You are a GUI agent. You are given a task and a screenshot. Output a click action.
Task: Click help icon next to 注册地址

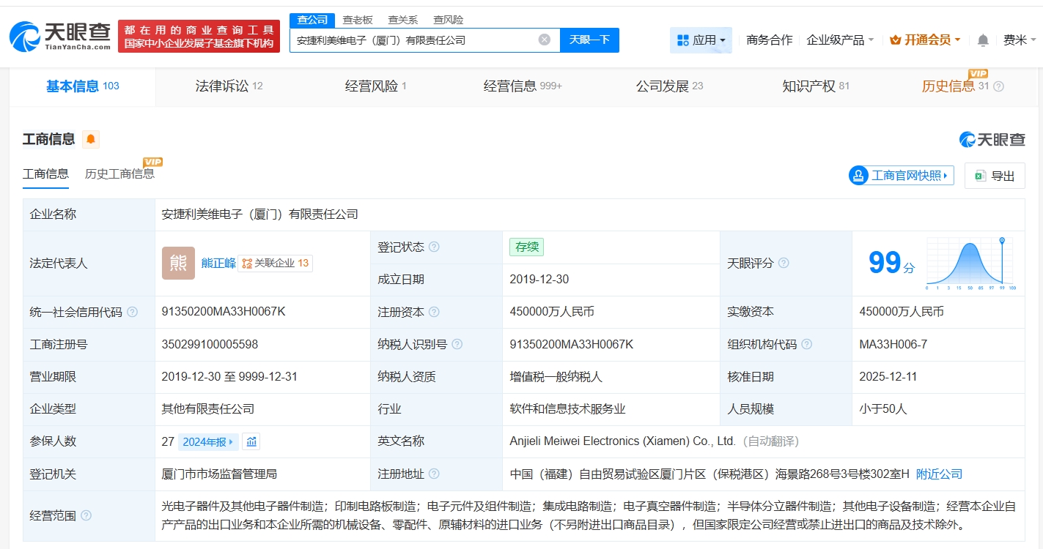point(434,474)
